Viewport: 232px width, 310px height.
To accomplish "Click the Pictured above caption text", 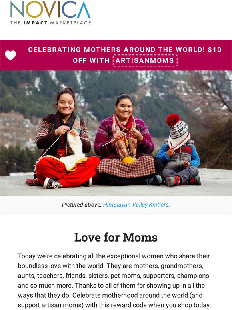I will click(x=82, y=205).
